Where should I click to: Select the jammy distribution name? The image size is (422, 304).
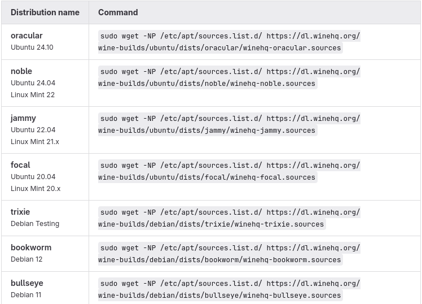[x=23, y=118]
